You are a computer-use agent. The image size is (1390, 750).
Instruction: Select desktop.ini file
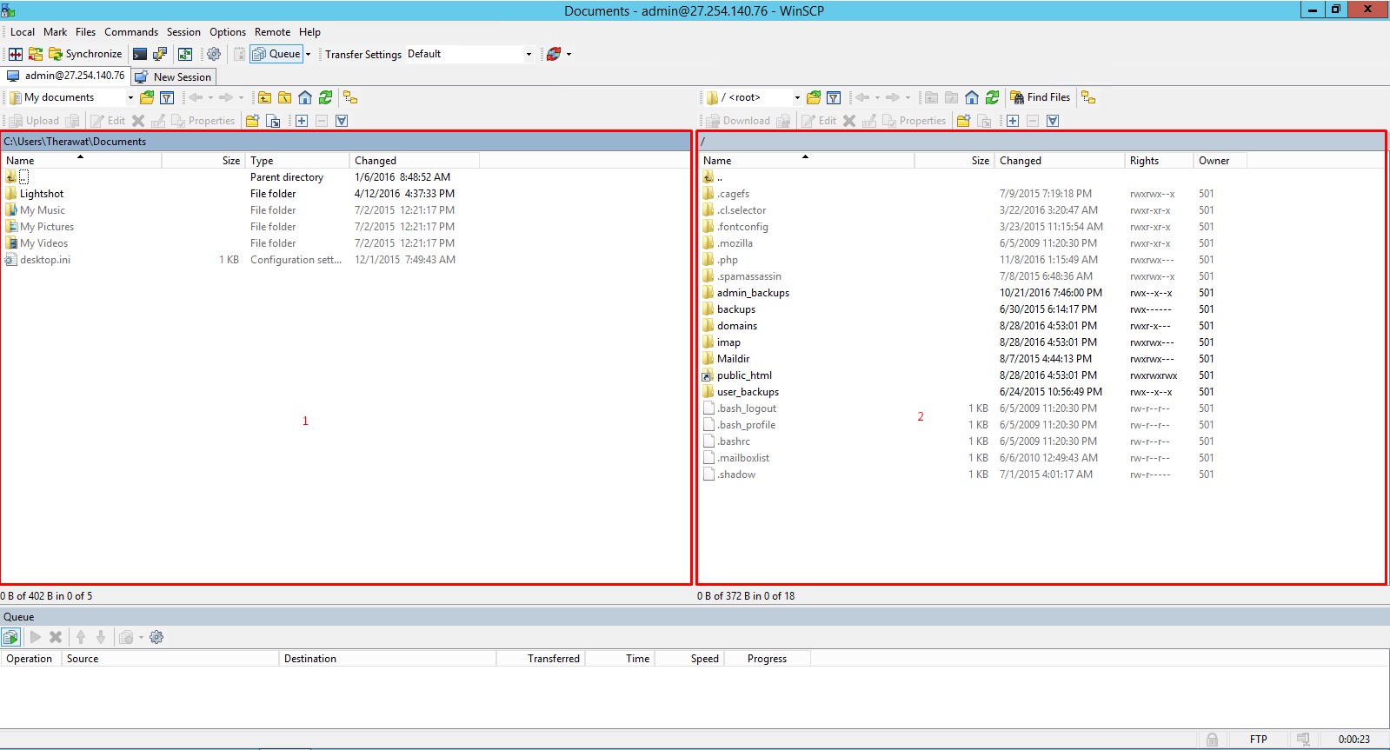(45, 260)
